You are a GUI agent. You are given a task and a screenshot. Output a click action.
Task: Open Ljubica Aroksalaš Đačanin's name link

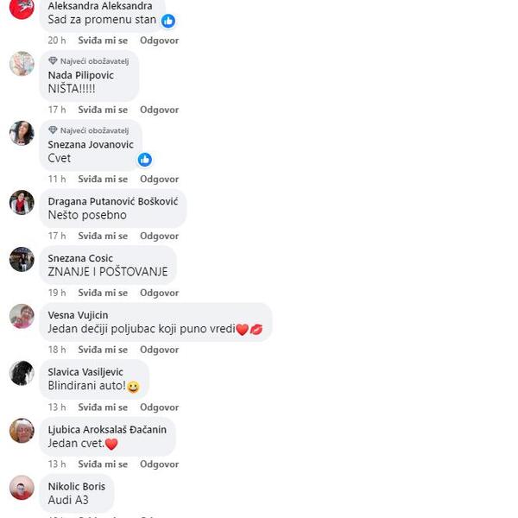coord(107,430)
